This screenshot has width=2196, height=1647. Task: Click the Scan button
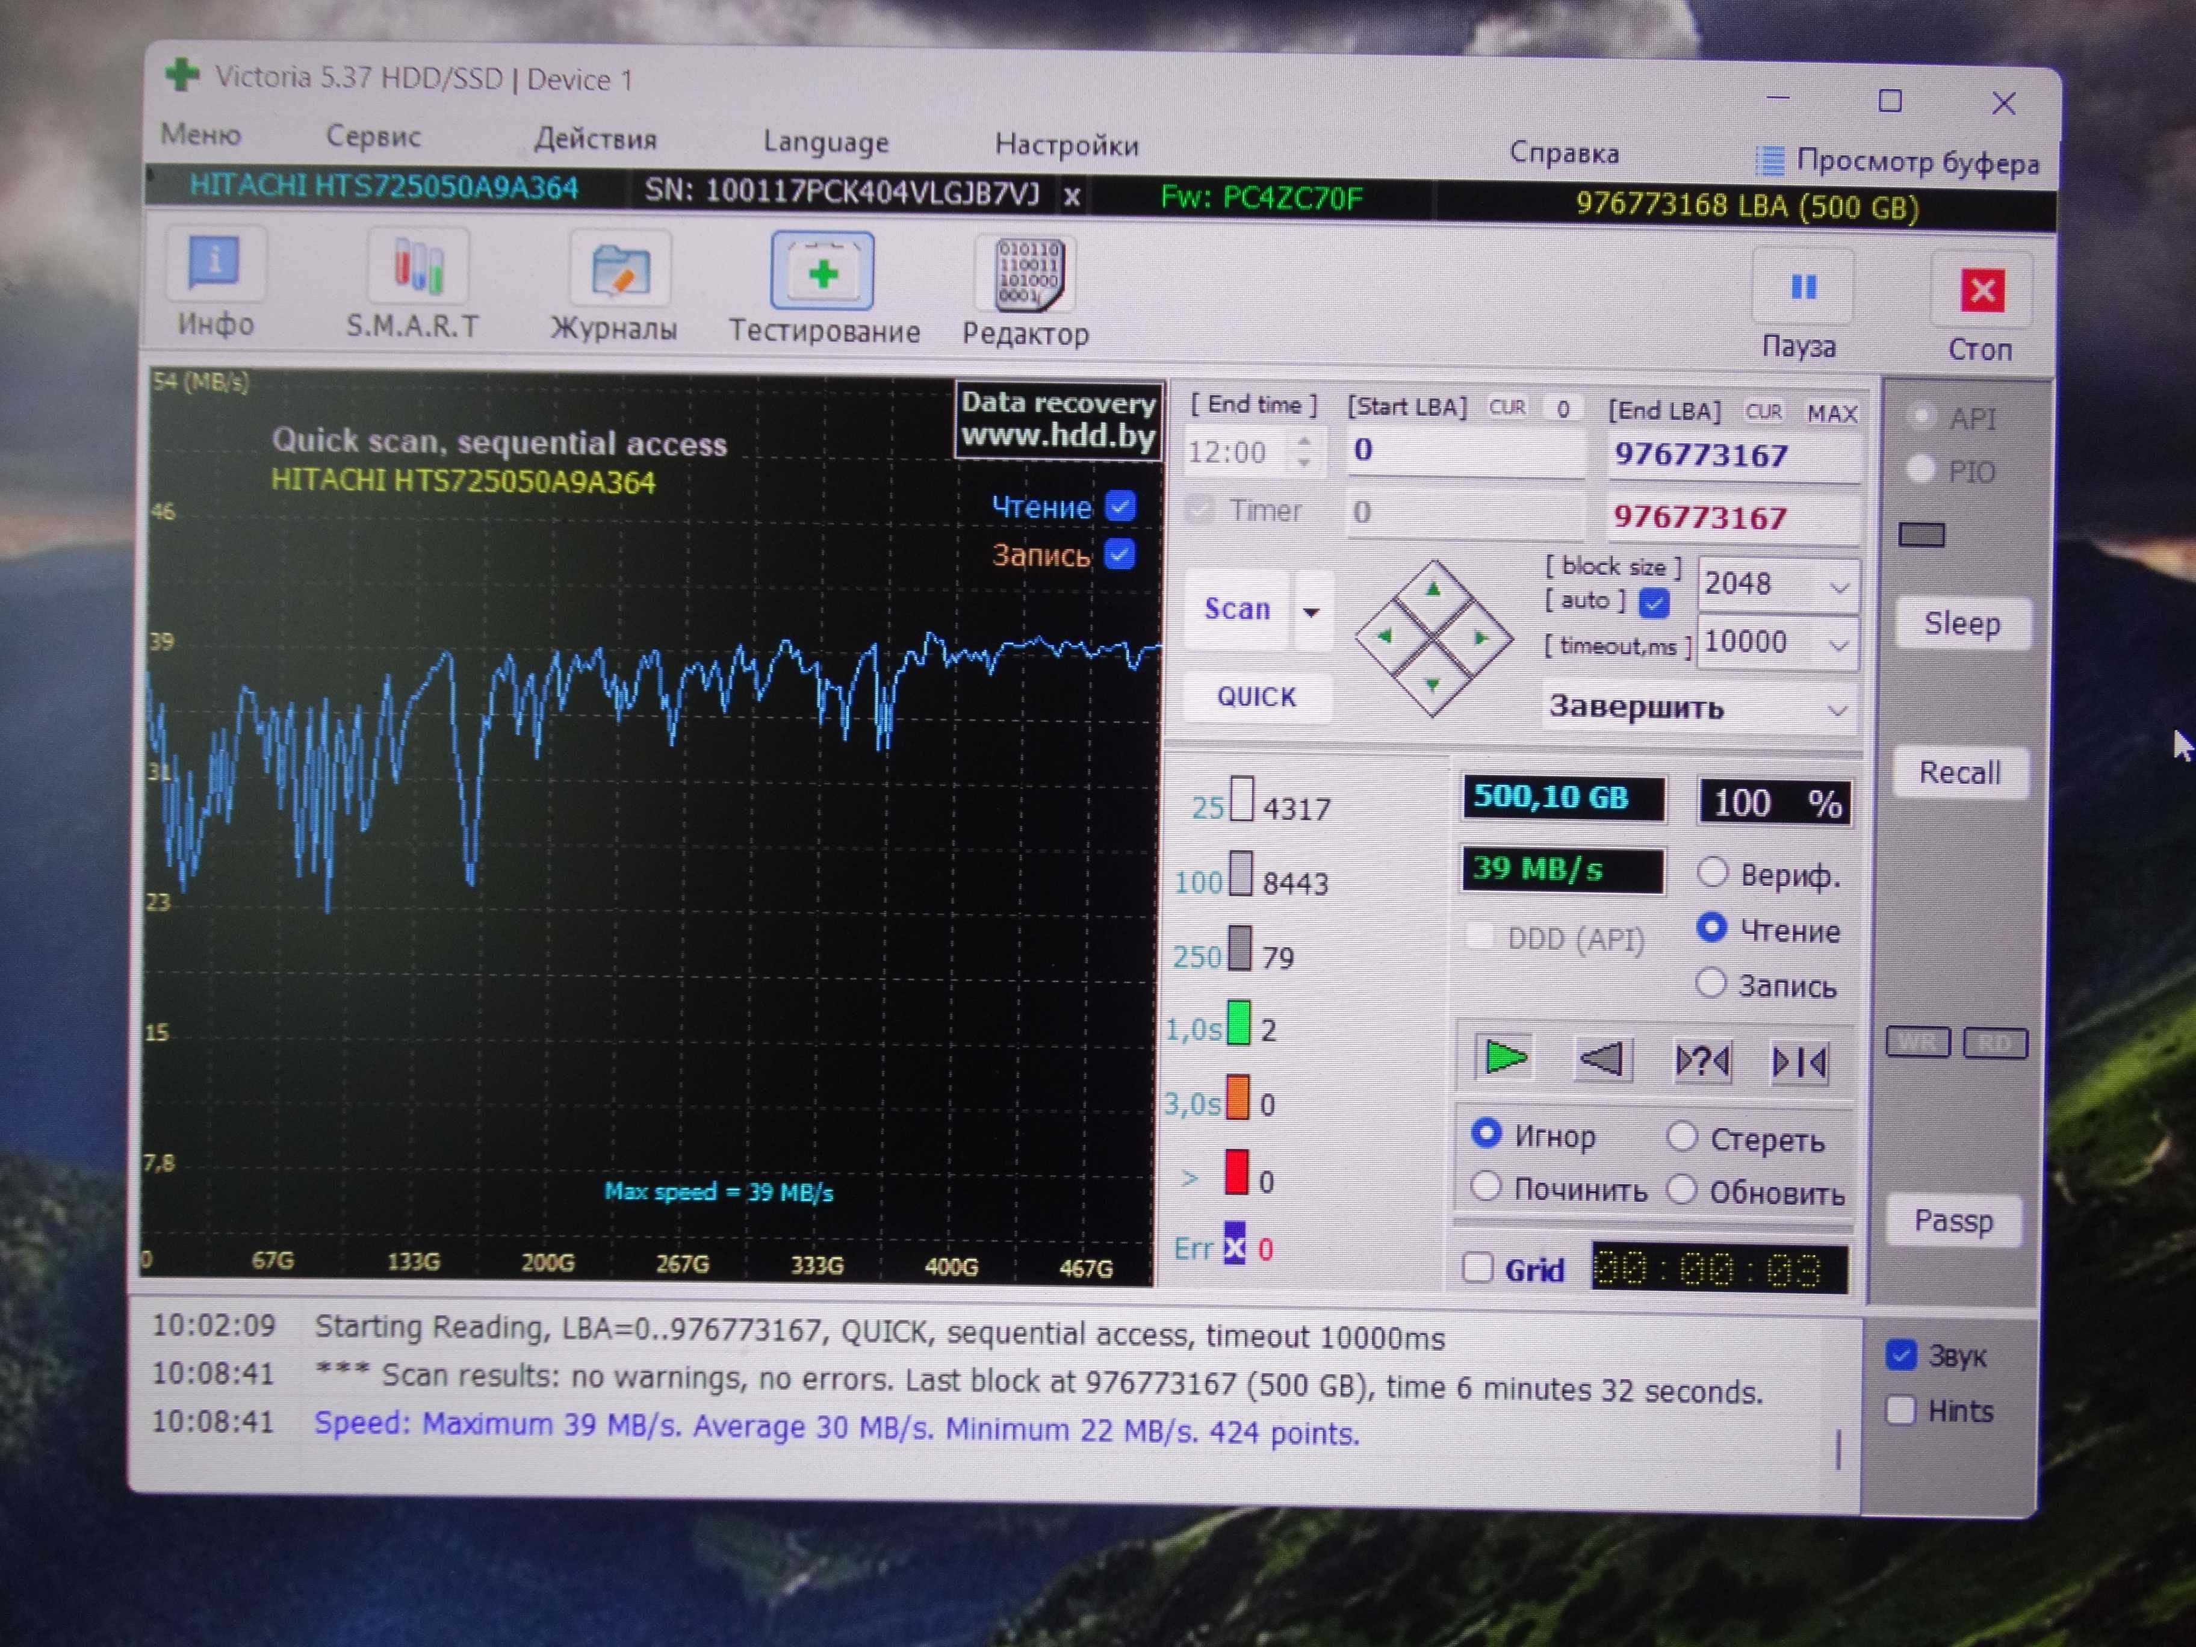tap(1237, 609)
